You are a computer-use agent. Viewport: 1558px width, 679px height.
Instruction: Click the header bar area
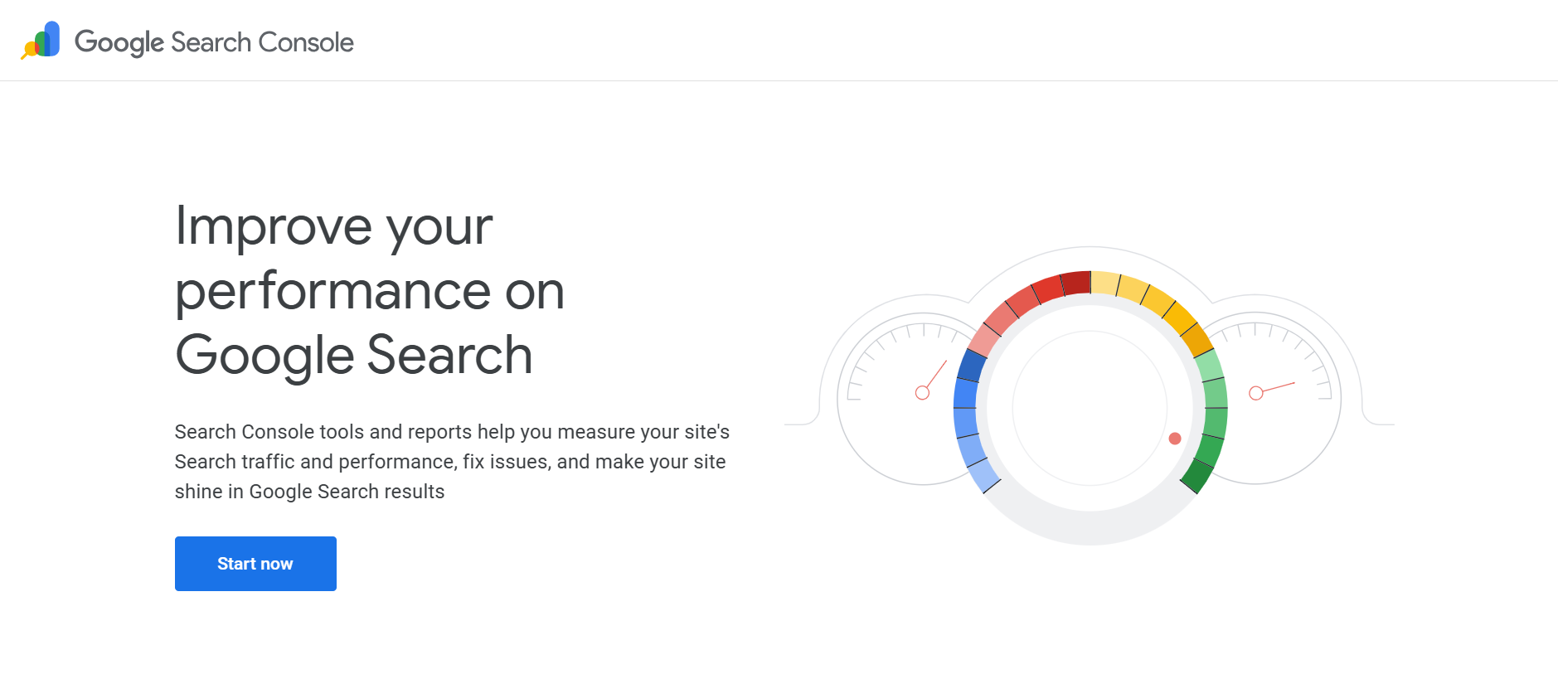coord(779,40)
